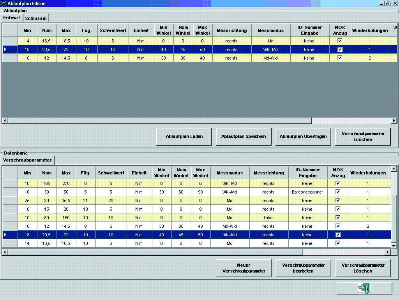Click the row selector arrow in the Entwurf table
The image size is (399, 299).
point(5,49)
